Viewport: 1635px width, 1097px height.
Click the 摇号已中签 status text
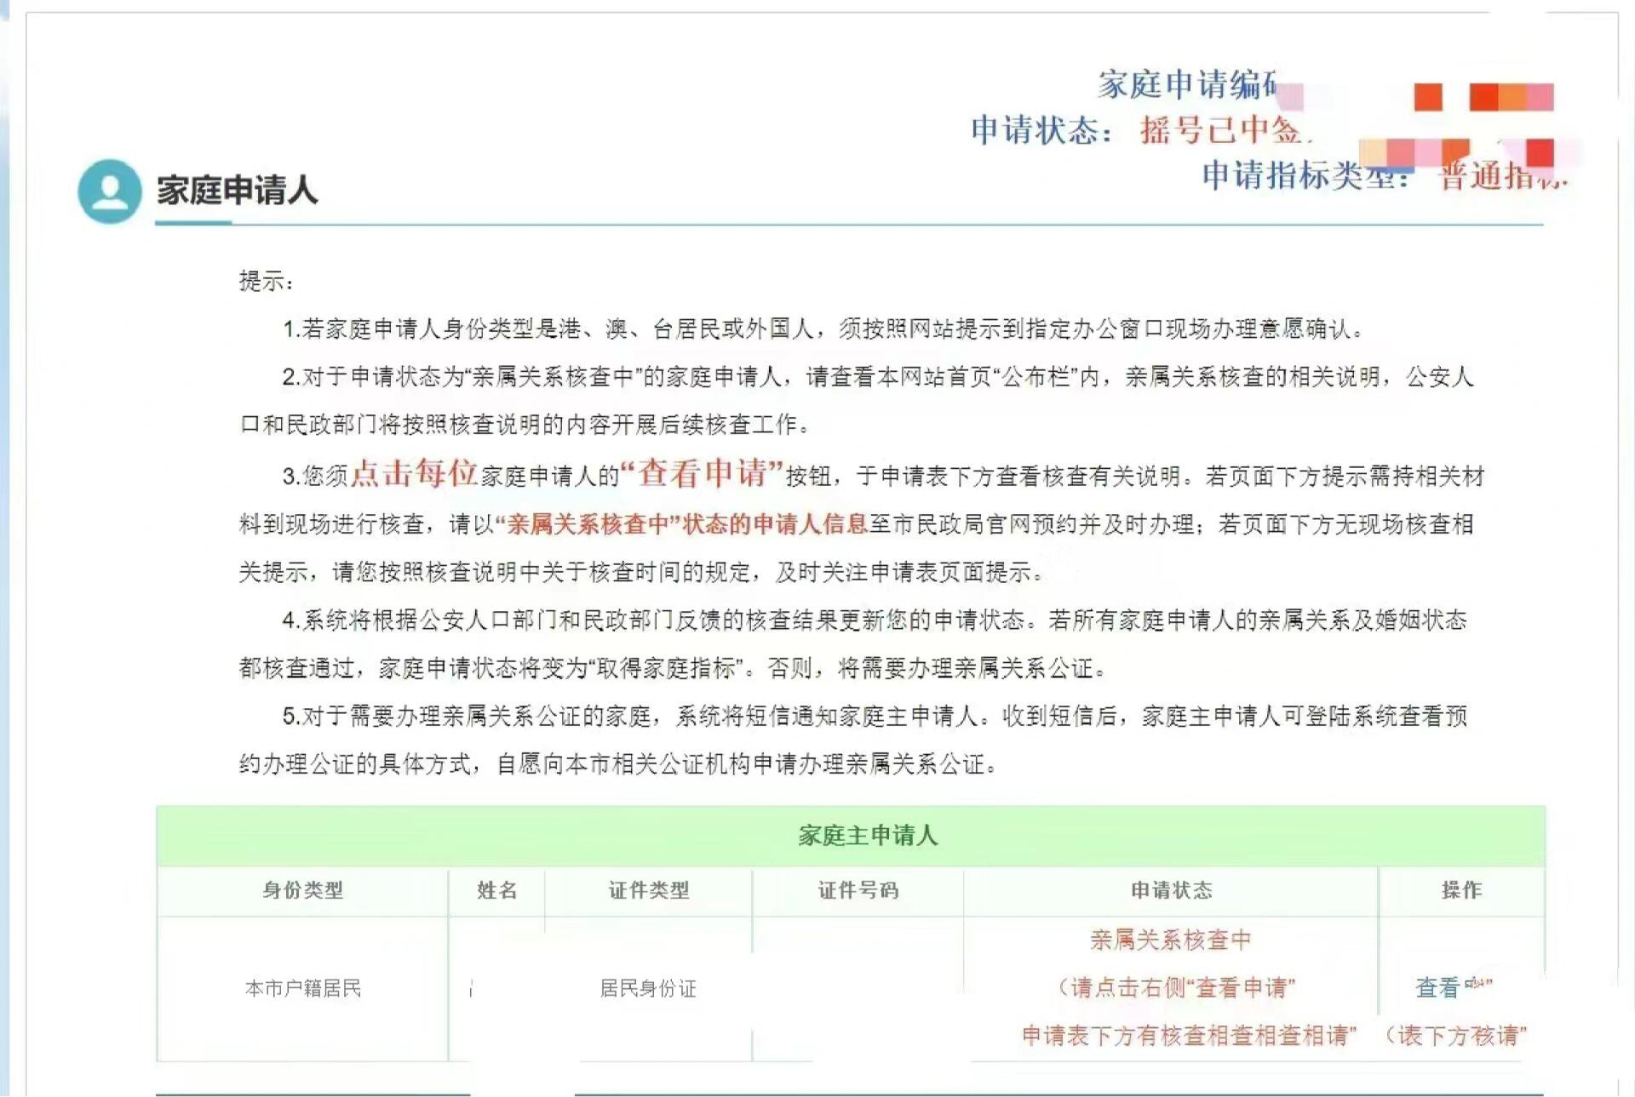1222,130
